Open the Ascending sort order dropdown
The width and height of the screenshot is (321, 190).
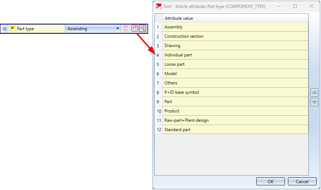coord(93,29)
